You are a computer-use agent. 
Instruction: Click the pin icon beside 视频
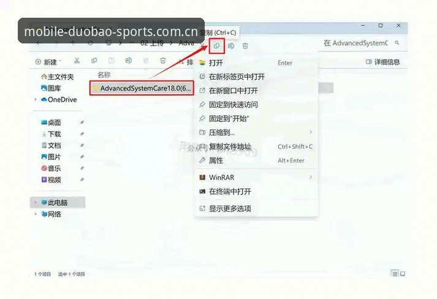coord(82,180)
